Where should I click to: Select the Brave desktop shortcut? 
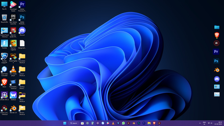5,83
